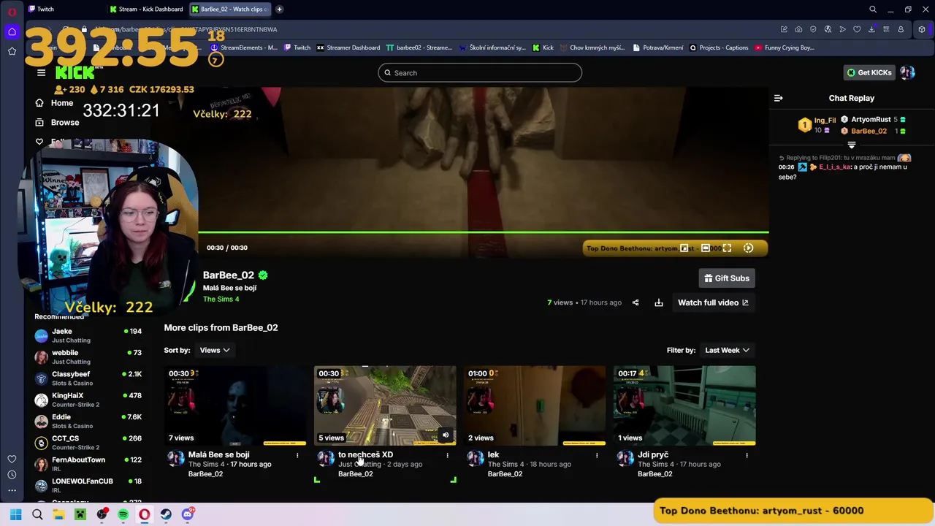935x526 pixels.
Task: Expand the Sort by Views dropdown
Action: (215, 350)
